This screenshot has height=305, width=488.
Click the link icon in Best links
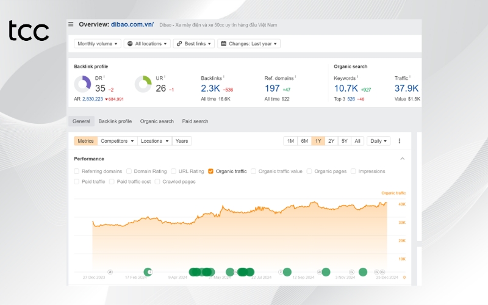pyautogui.click(x=179, y=43)
